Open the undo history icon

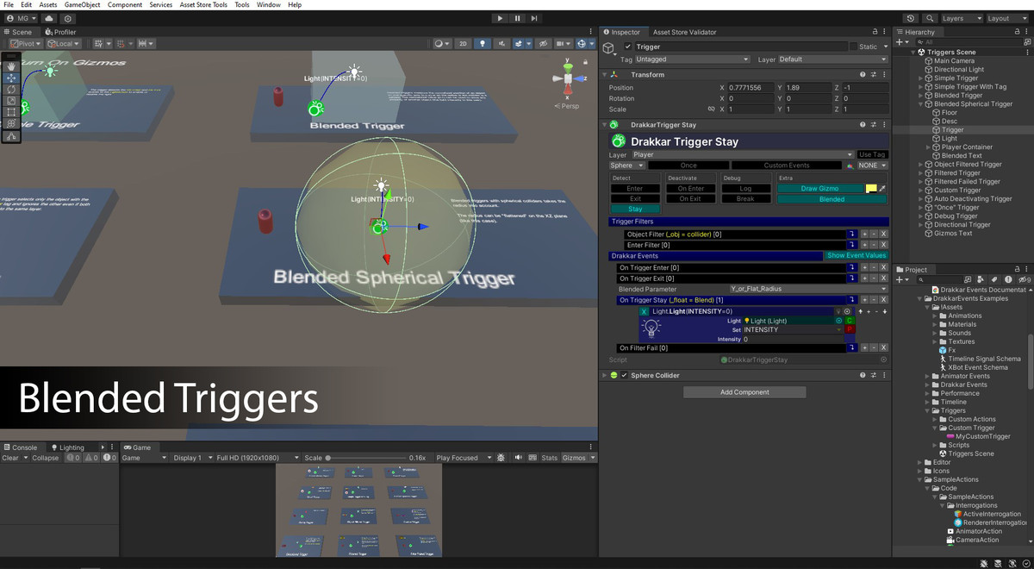(x=912, y=18)
